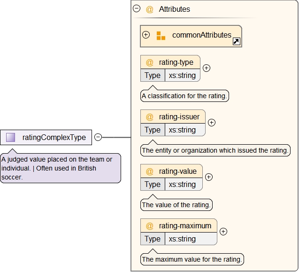Collapse the ratingComplexType node
299x272 pixels.
[x=98, y=137]
